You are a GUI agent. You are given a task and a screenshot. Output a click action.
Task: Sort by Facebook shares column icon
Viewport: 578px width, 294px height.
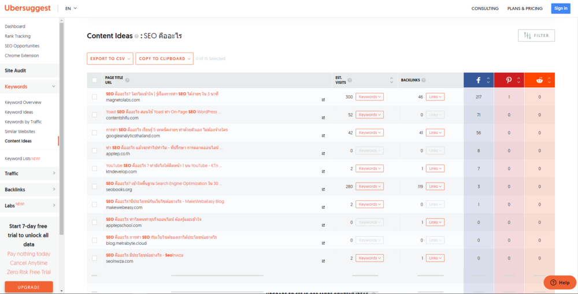point(488,80)
